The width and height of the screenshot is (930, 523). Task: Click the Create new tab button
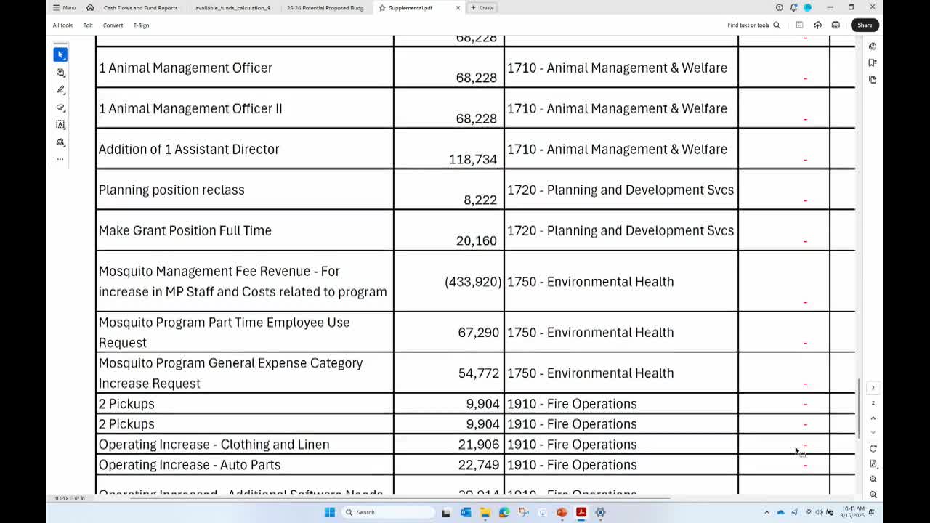coord(482,7)
